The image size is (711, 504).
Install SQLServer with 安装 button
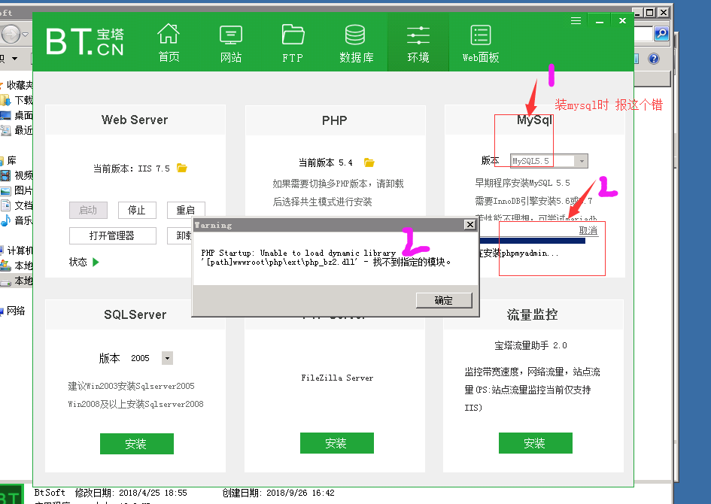click(136, 444)
